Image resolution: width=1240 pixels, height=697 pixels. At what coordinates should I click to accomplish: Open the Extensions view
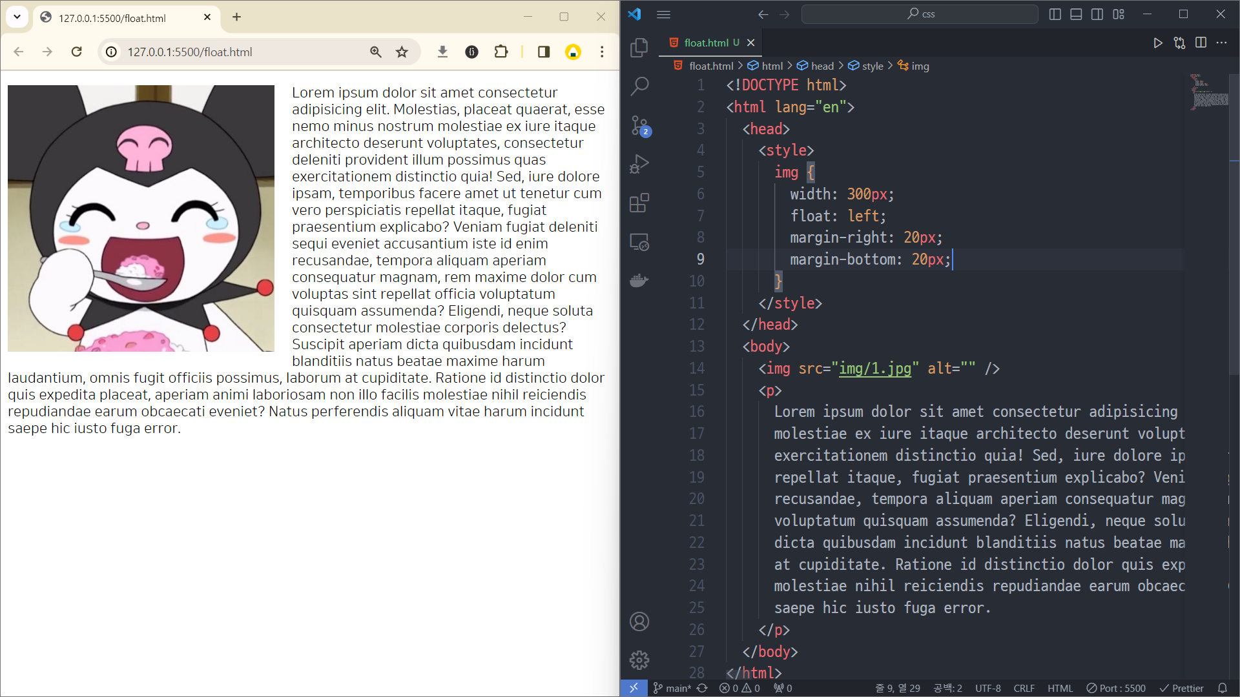[x=639, y=203]
